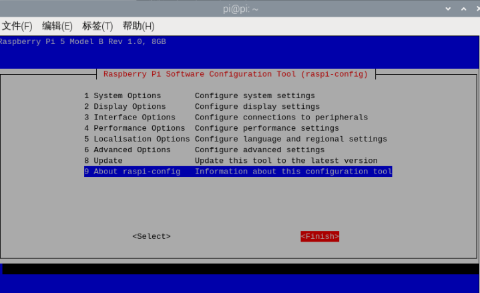Click 'Configure language and regional settings' description
Viewport: 480px width, 293px height.
(x=291, y=139)
